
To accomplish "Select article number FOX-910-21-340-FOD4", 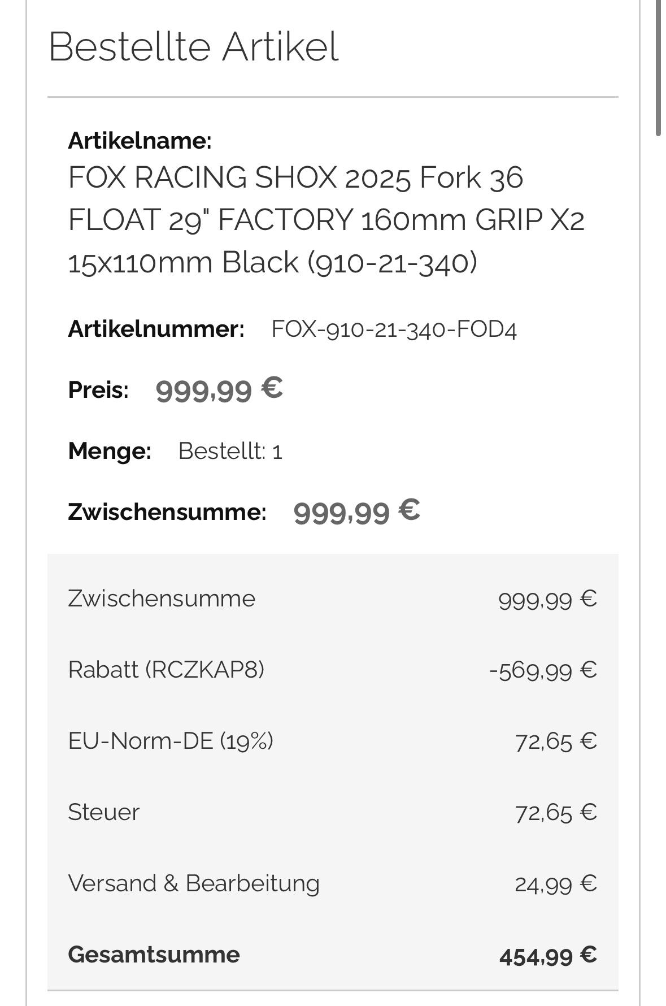I will coord(394,329).
